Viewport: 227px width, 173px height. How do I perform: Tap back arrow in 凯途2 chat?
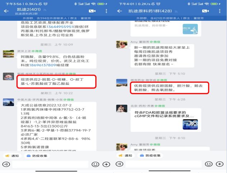(6, 11)
